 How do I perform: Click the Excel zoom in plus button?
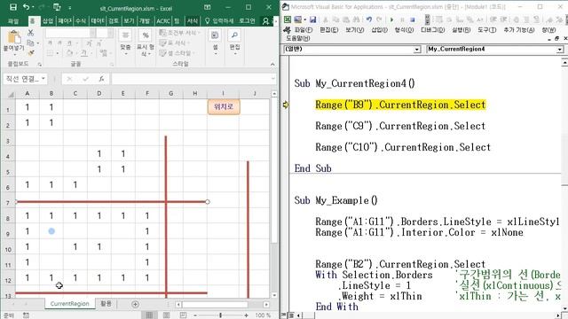(246, 315)
